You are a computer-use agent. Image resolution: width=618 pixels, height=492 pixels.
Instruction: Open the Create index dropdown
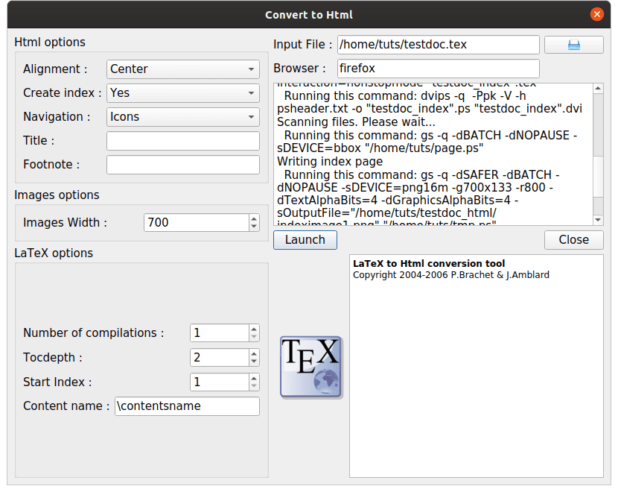coord(182,92)
